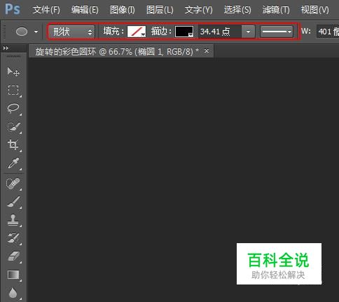Open the 描边 stroke color swatch
Image resolution: width=339 pixels, height=302 pixels.
click(x=184, y=32)
